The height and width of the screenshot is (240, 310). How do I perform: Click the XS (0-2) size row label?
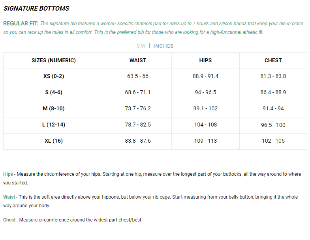(54, 76)
